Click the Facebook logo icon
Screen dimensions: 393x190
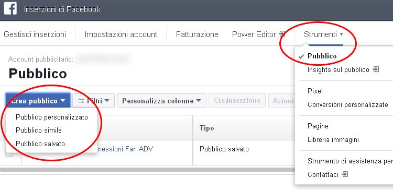click(x=10, y=8)
